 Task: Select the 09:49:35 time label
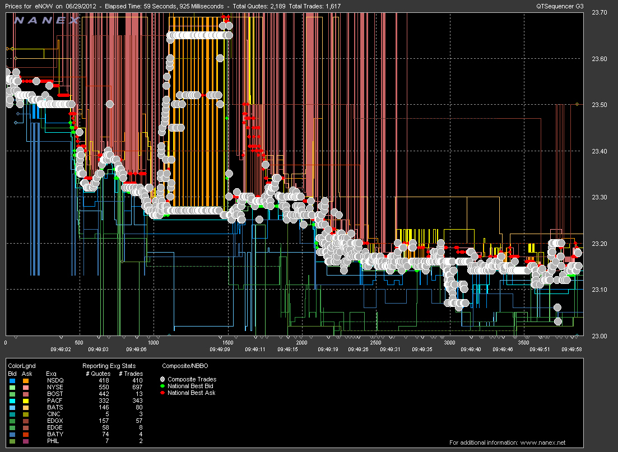click(x=422, y=350)
